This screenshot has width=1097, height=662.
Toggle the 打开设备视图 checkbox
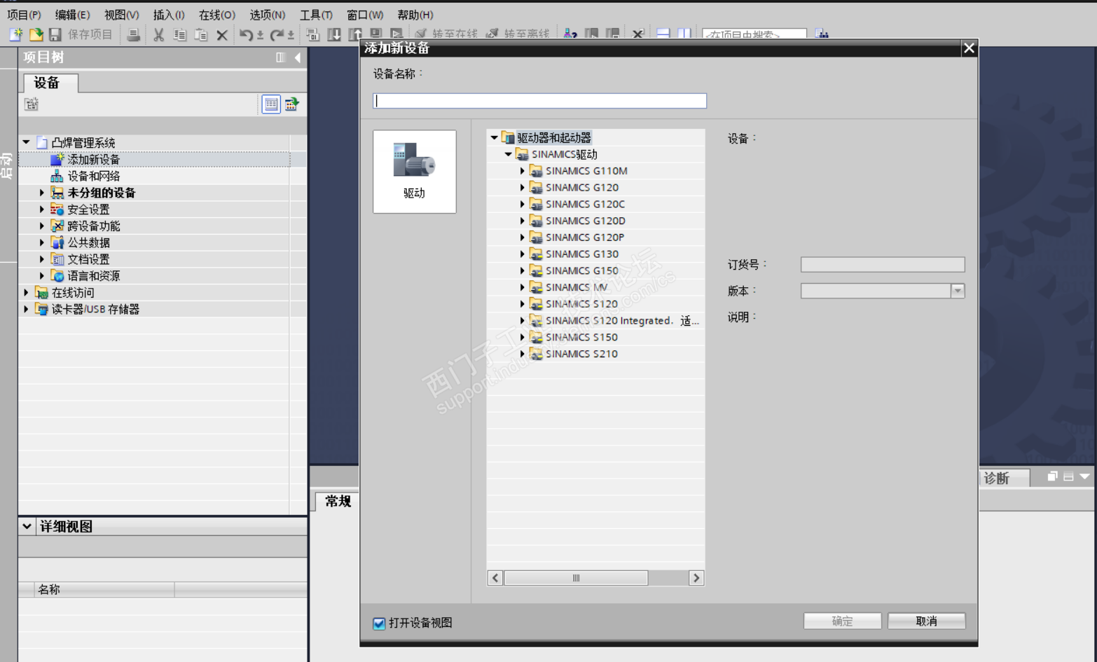(379, 623)
